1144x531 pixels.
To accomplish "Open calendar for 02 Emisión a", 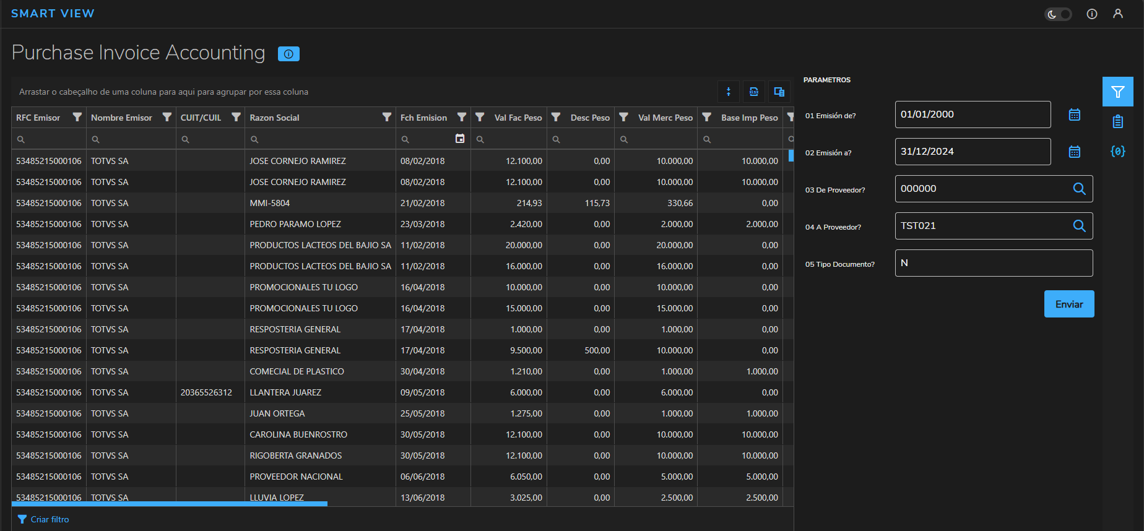I will click(x=1074, y=152).
